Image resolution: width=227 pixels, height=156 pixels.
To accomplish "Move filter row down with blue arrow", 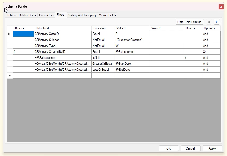I will [217, 22].
